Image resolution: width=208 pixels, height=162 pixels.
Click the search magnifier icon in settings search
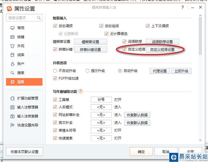point(39,18)
